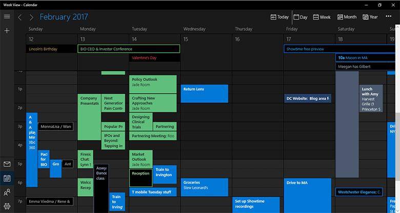Open DC Website Blog area event
This screenshot has height=213, width=400.
tap(308, 98)
